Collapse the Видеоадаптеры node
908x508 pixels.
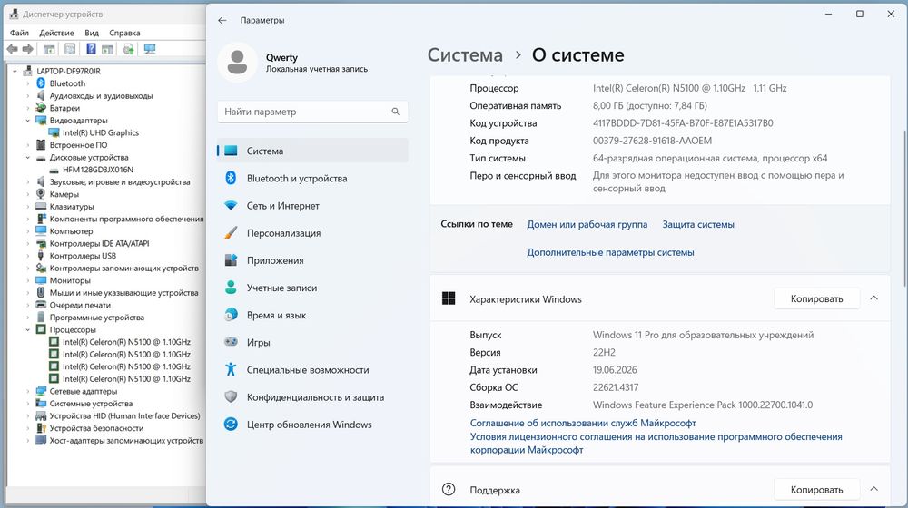(27, 121)
